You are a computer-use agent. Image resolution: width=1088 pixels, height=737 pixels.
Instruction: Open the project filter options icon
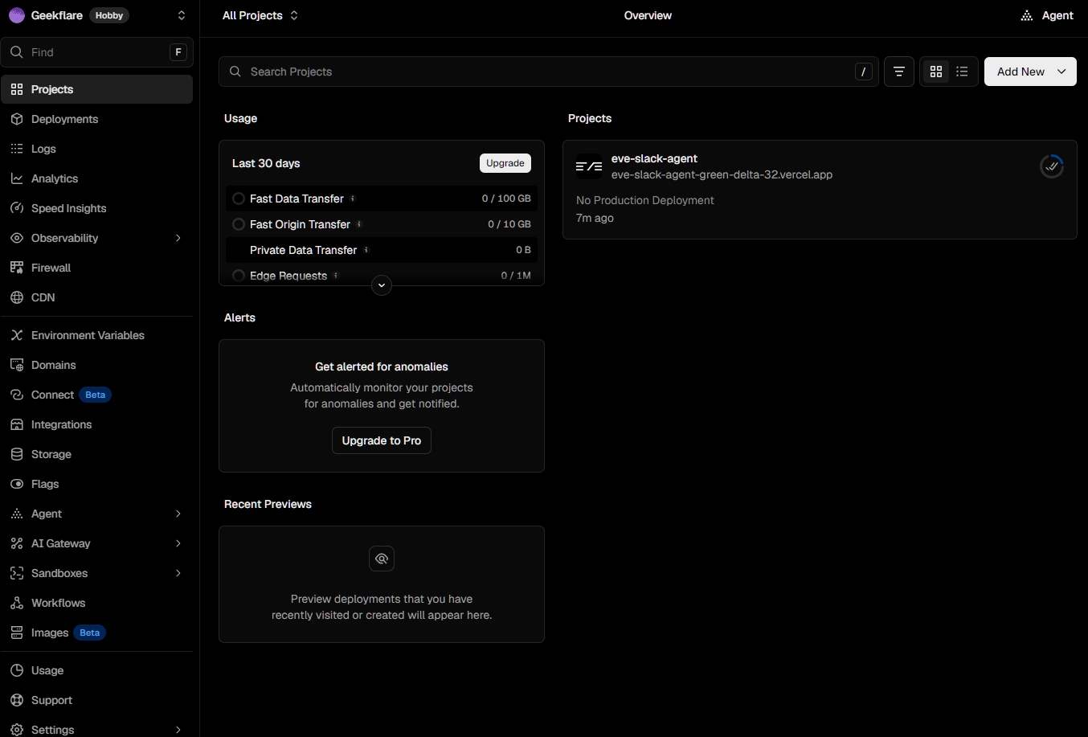pyautogui.click(x=899, y=72)
